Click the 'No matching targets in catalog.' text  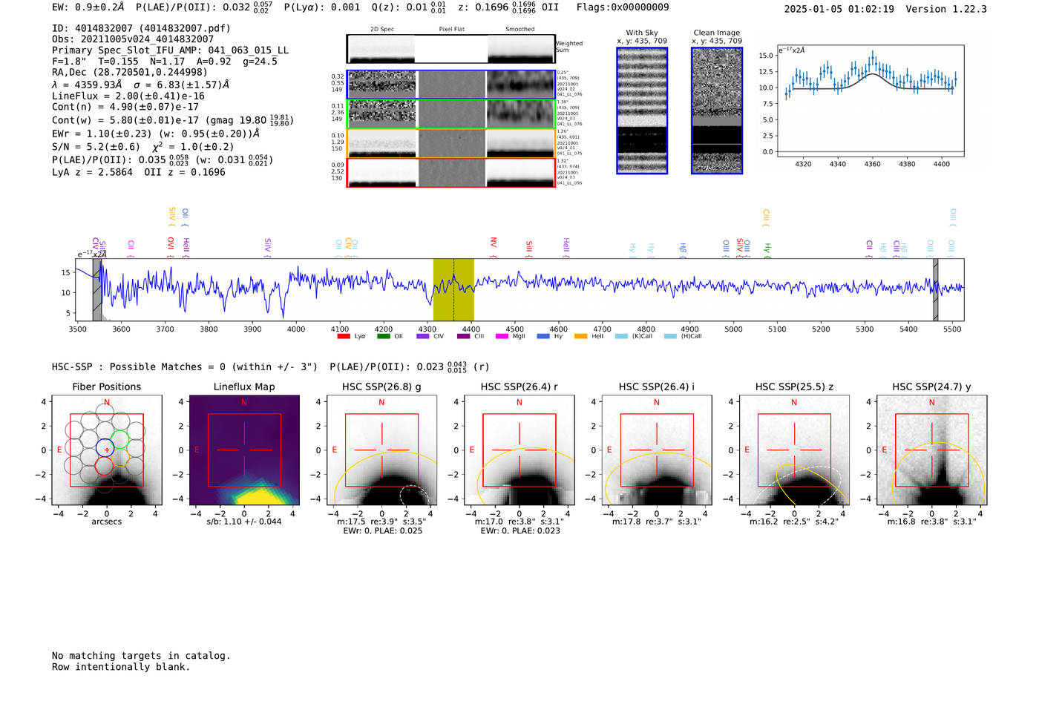pos(141,656)
